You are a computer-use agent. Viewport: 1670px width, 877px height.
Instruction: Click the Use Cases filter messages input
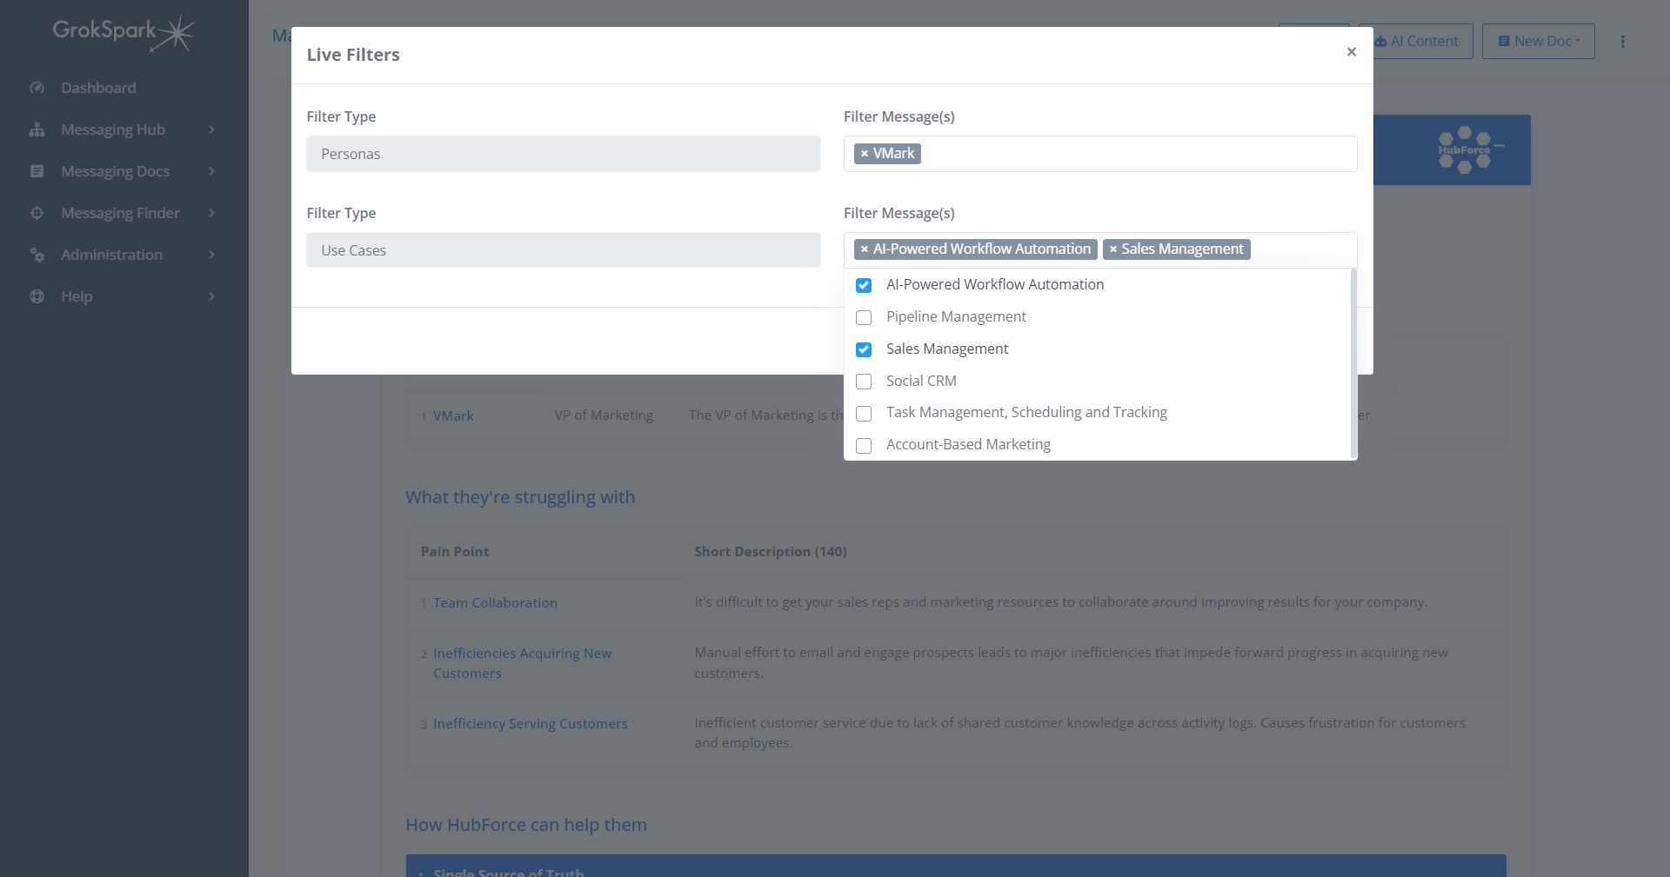click(1099, 249)
